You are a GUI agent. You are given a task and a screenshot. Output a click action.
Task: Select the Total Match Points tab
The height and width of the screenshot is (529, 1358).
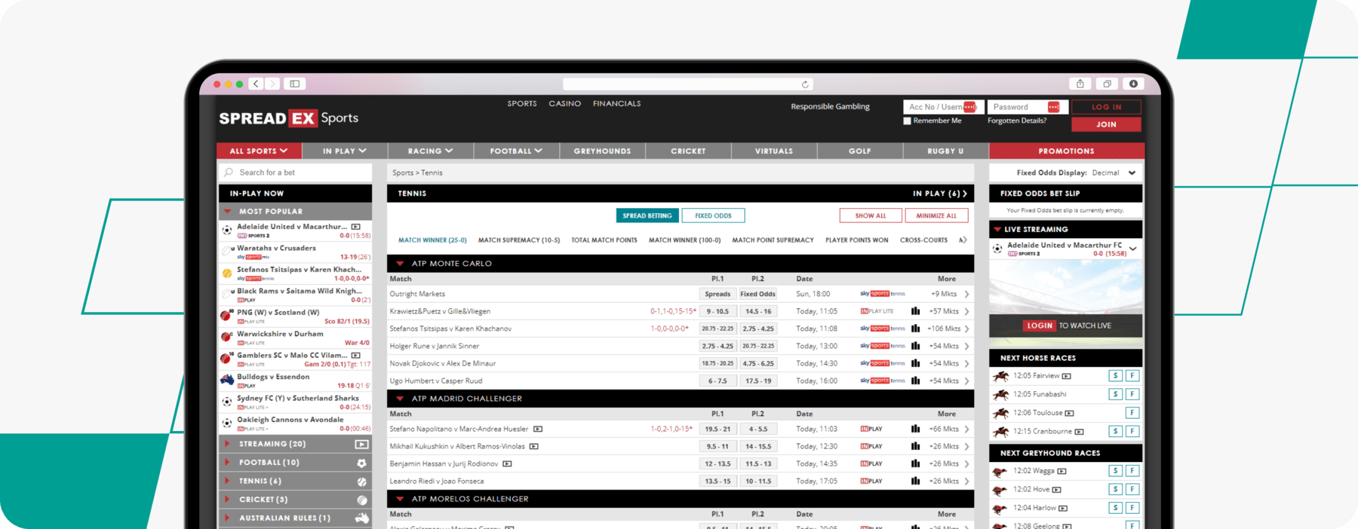point(604,240)
